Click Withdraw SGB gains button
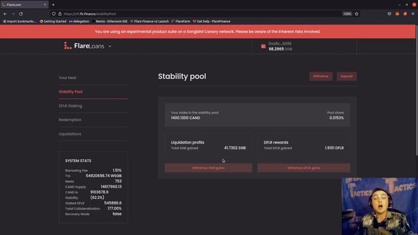418x235 pixels. 208,168
